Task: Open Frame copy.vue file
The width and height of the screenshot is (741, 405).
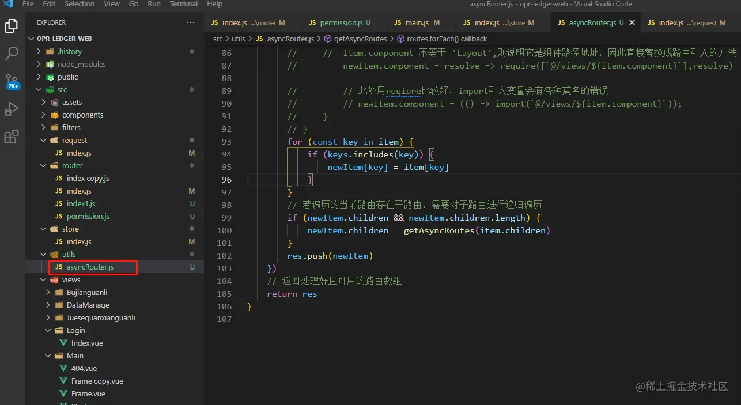Action: tap(97, 381)
